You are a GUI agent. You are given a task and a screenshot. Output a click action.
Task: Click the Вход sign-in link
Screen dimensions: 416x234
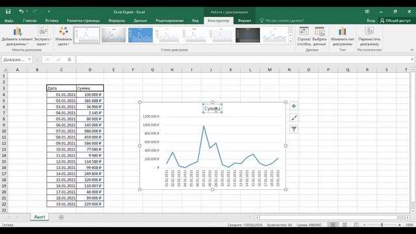[371, 20]
